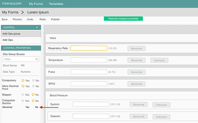Click the Pulse input field

pyautogui.click(x=89, y=72)
